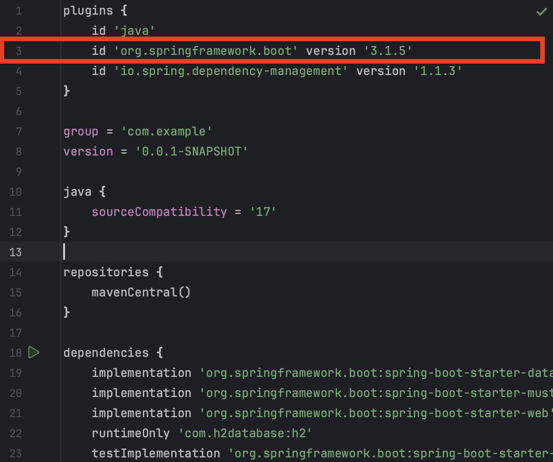Click the 'io.spring.dependency-management' plugin id
553x462 pixels.
231,71
